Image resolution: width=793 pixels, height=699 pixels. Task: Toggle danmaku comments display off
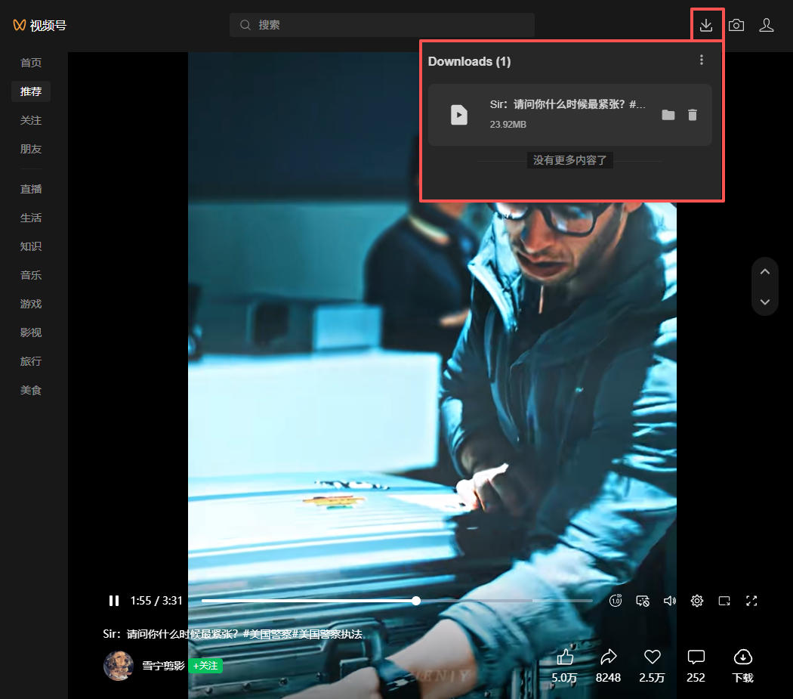pyautogui.click(x=643, y=601)
